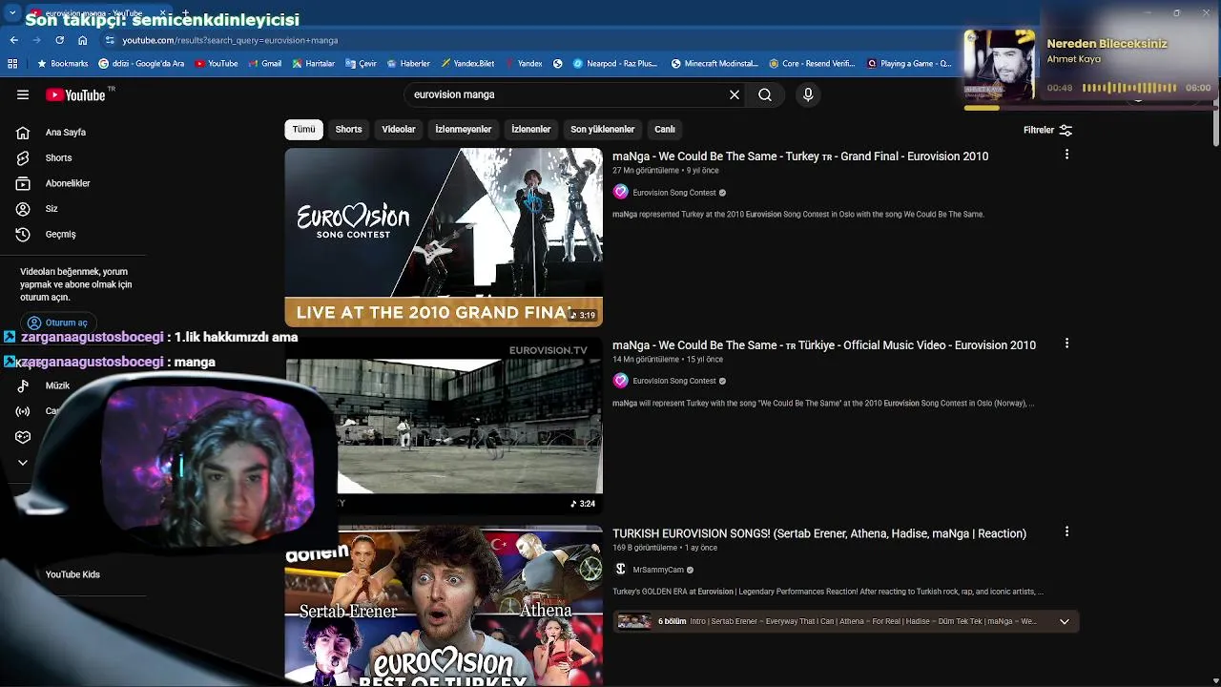This screenshot has width=1221, height=687.
Task: Open the Haberler bookmark
Action: tap(407, 64)
